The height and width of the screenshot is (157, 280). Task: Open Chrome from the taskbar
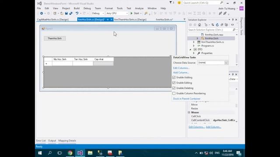pos(70,153)
